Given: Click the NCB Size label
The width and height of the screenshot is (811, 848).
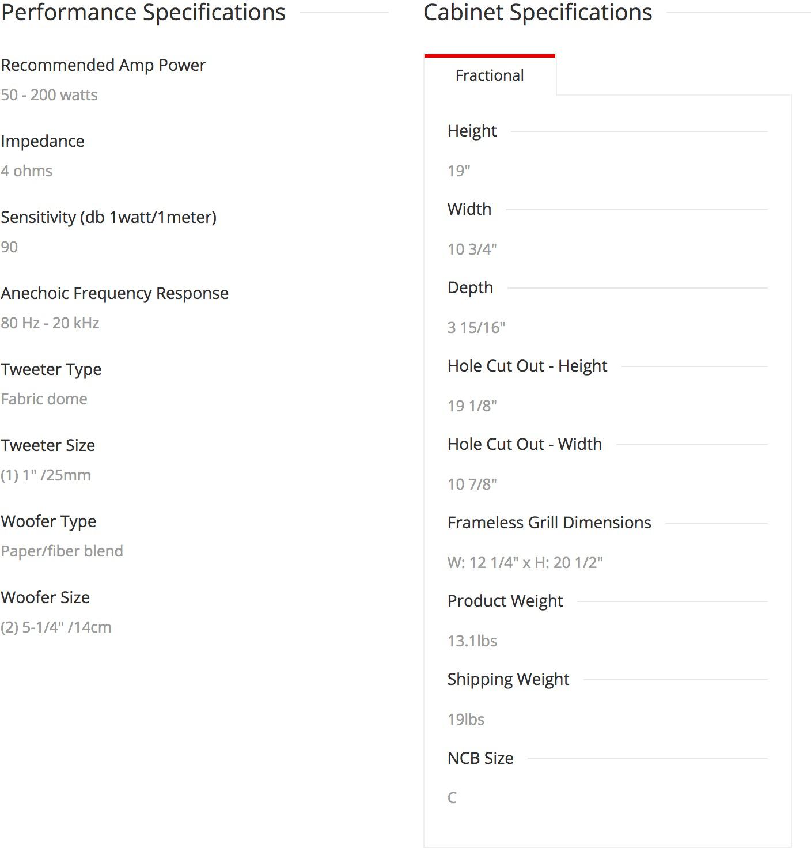Looking at the screenshot, I should click(x=480, y=758).
